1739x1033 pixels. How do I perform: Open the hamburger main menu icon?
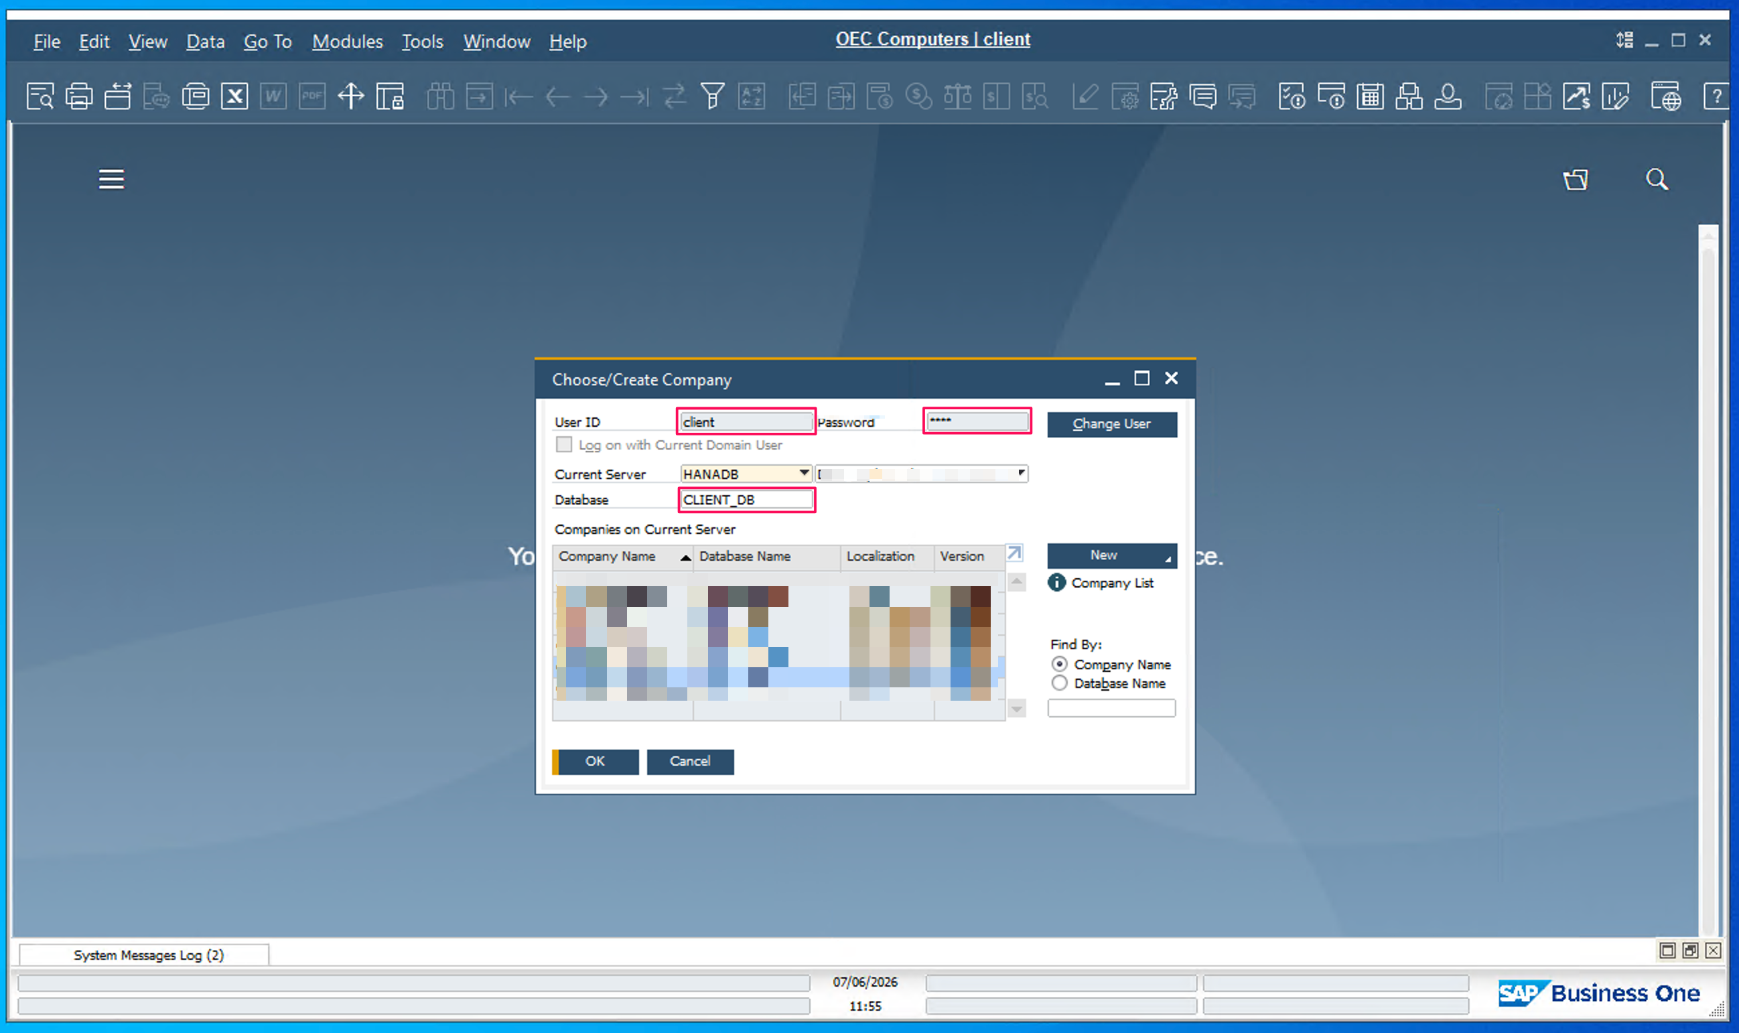[x=111, y=180]
